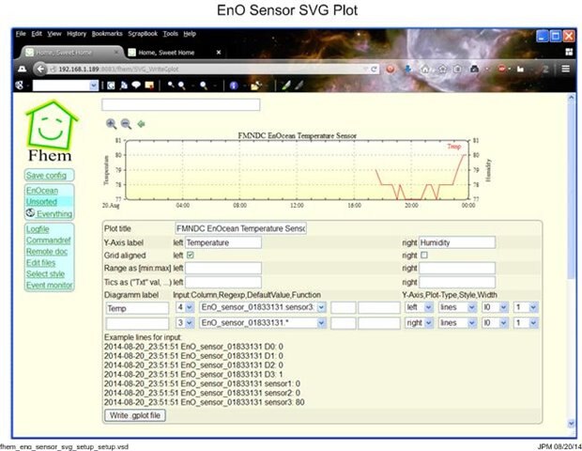582x451 pixels.
Task: Click the left Range min:max field
Action: pyautogui.click(x=223, y=268)
